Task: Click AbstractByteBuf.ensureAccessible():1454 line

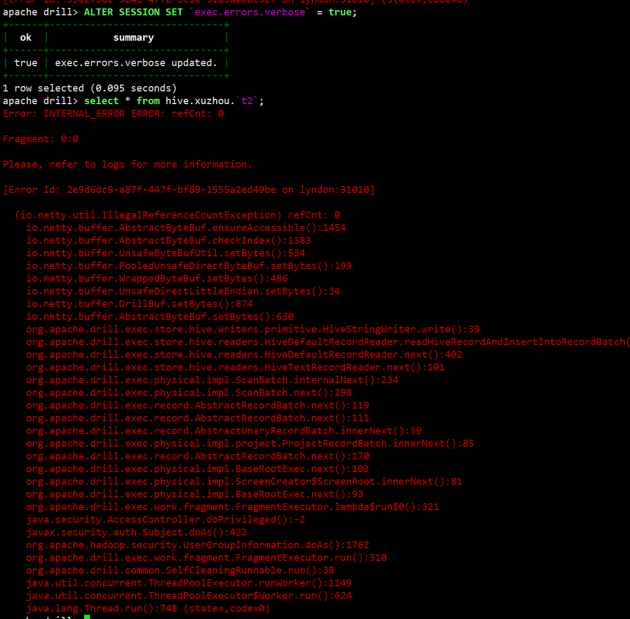Action: (186, 228)
